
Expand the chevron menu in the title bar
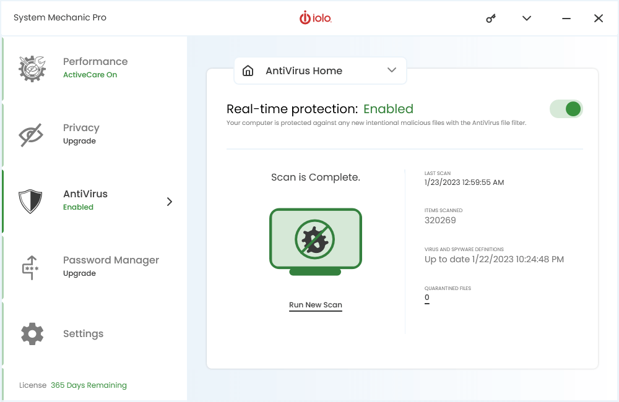[526, 18]
